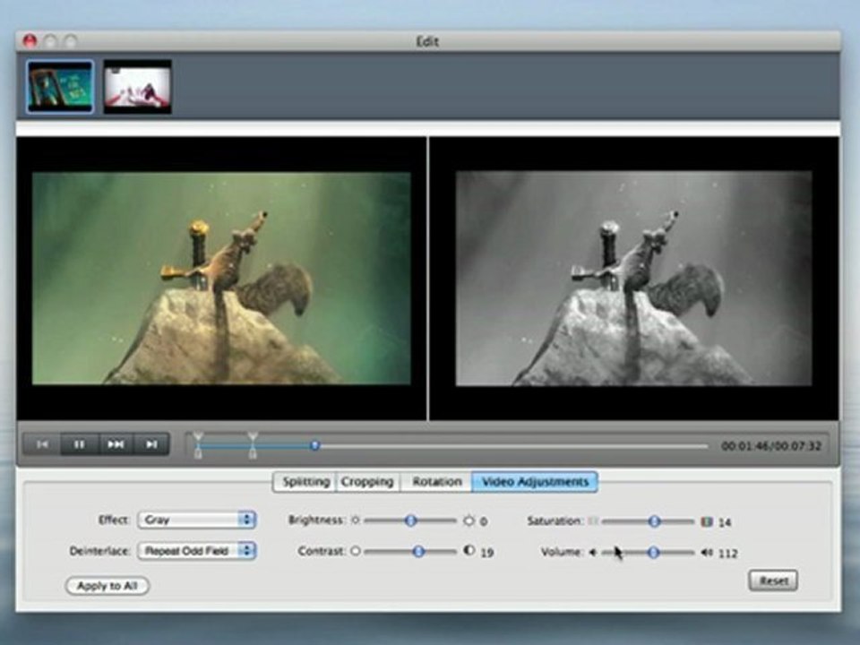Click the playhead on the timeline
Viewport: 860px width, 645px height.
(x=314, y=445)
